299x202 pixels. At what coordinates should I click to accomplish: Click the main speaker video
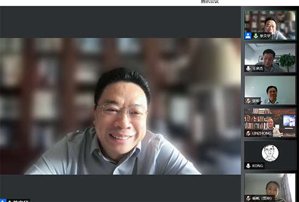point(120,106)
